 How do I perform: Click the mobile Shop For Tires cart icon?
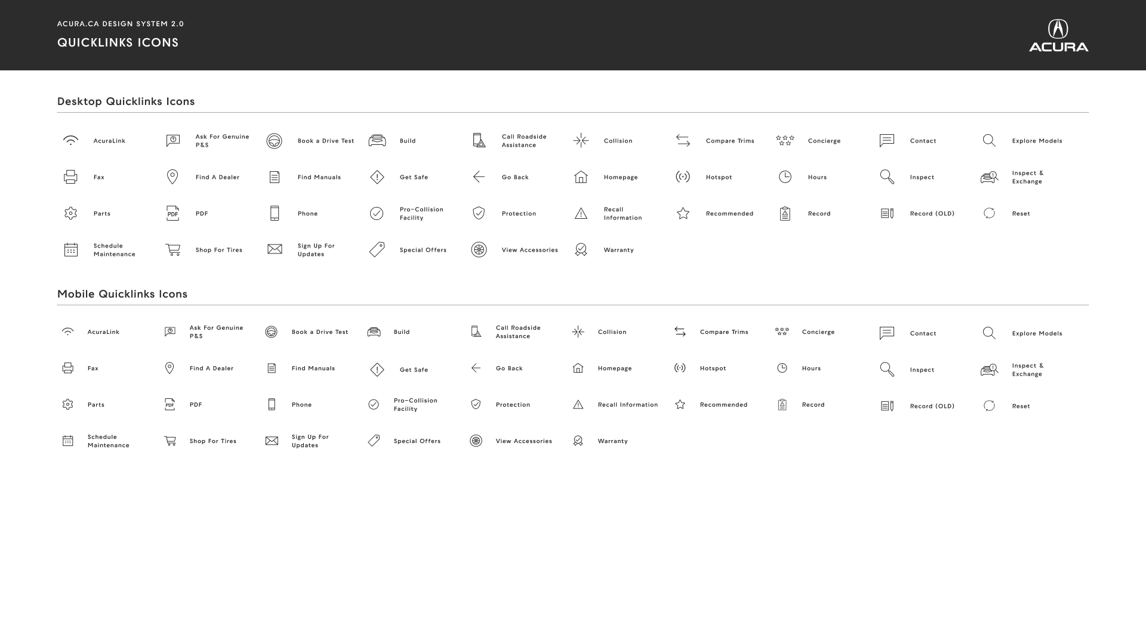pyautogui.click(x=170, y=441)
